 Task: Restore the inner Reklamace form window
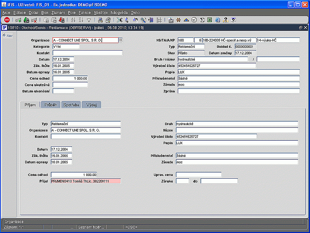pos(301,28)
